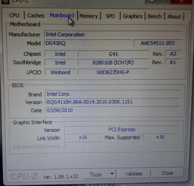194x186 pixels.
Task: Click the Southbridge label
Action: tap(27, 62)
